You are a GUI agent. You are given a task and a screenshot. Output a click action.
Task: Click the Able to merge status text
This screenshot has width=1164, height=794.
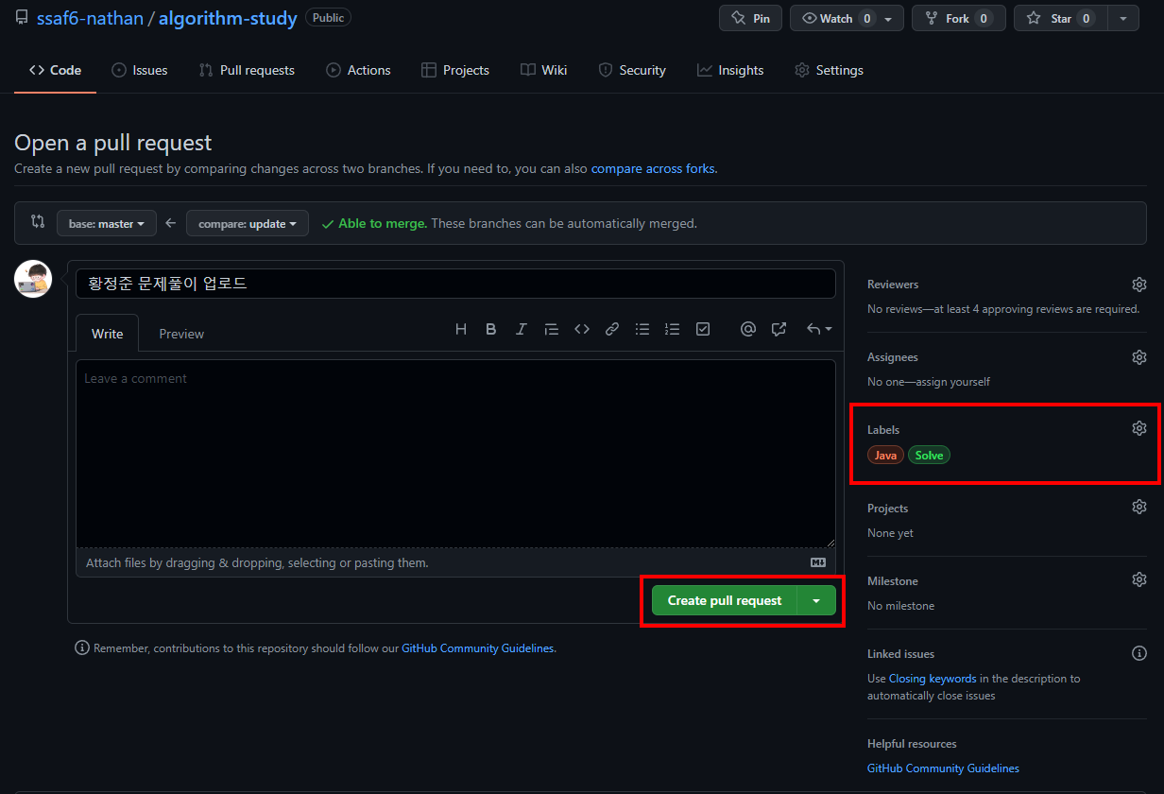[383, 224]
